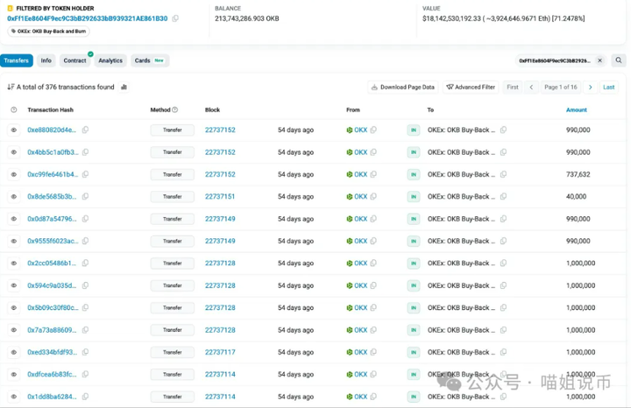This screenshot has height=408, width=631.
Task: Open To address in 0x9555f6023ac row
Action: tap(461, 241)
